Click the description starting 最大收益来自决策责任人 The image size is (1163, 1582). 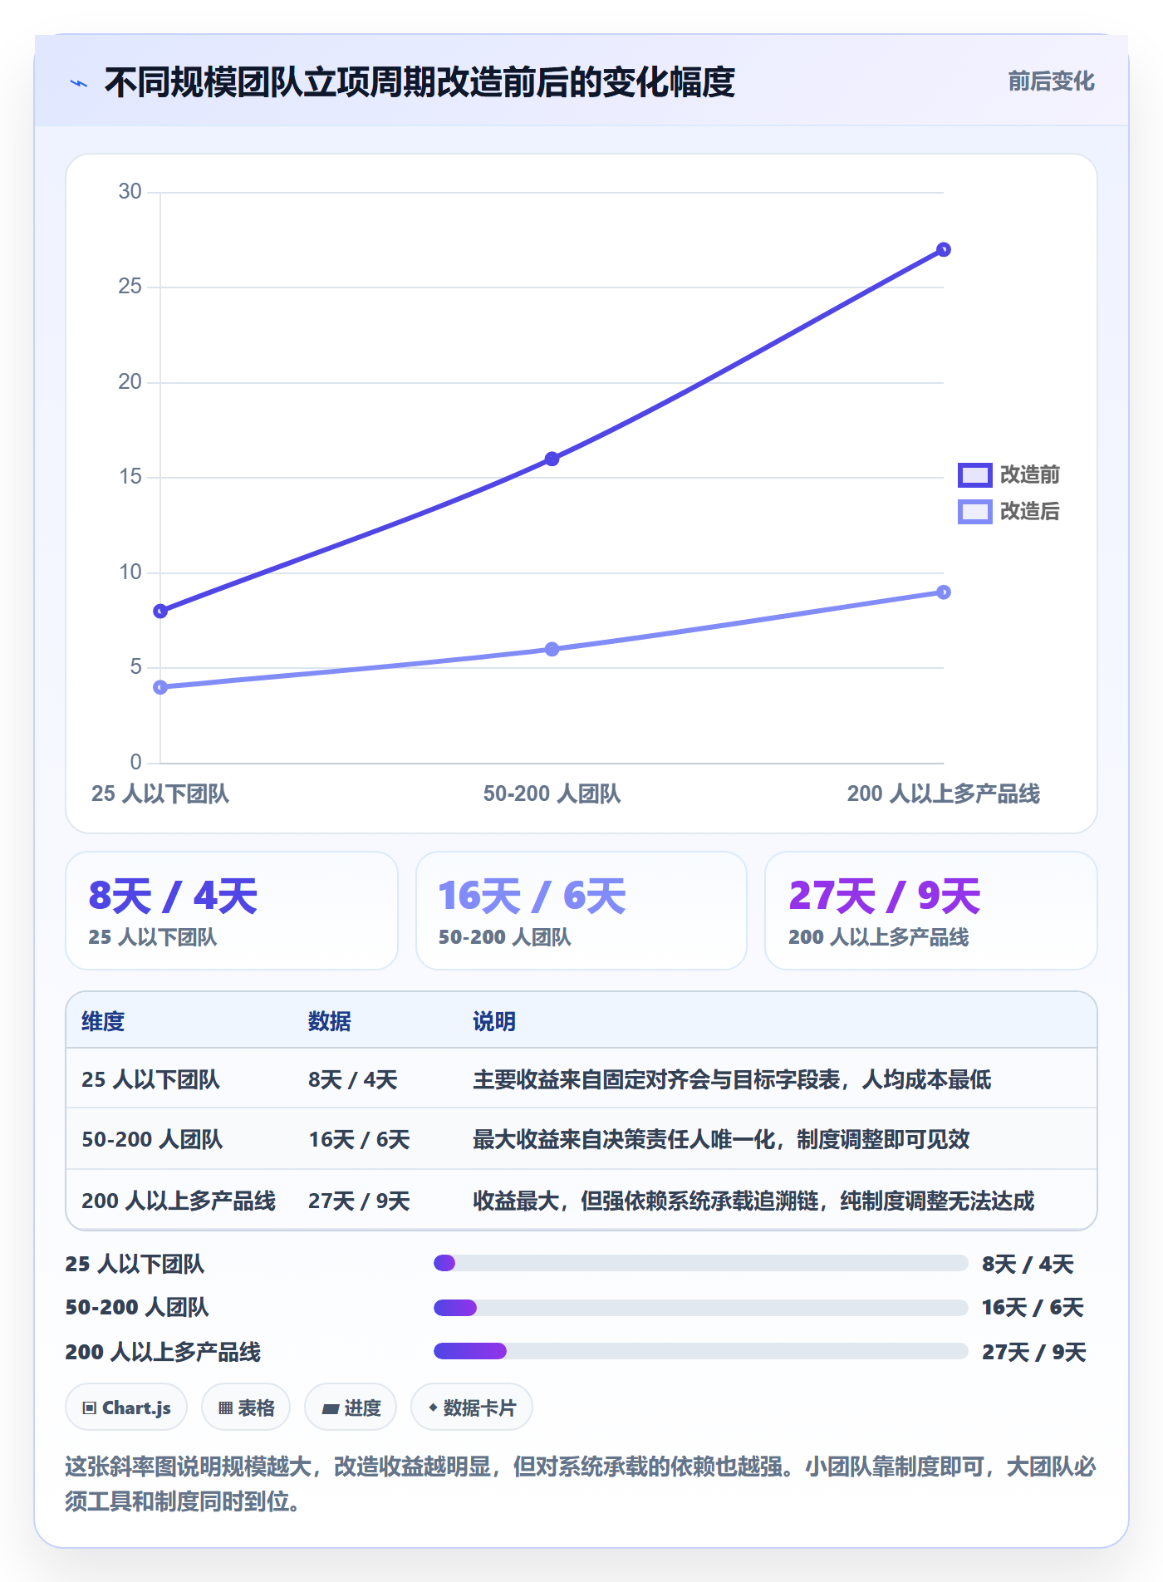(721, 1139)
